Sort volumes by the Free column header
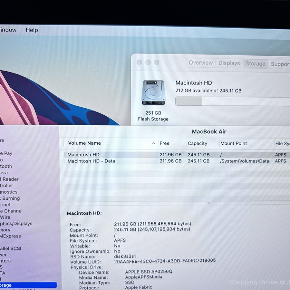 [164, 143]
